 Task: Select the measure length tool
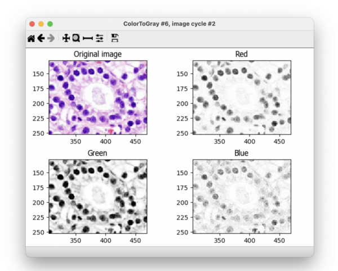pyautogui.click(x=87, y=38)
